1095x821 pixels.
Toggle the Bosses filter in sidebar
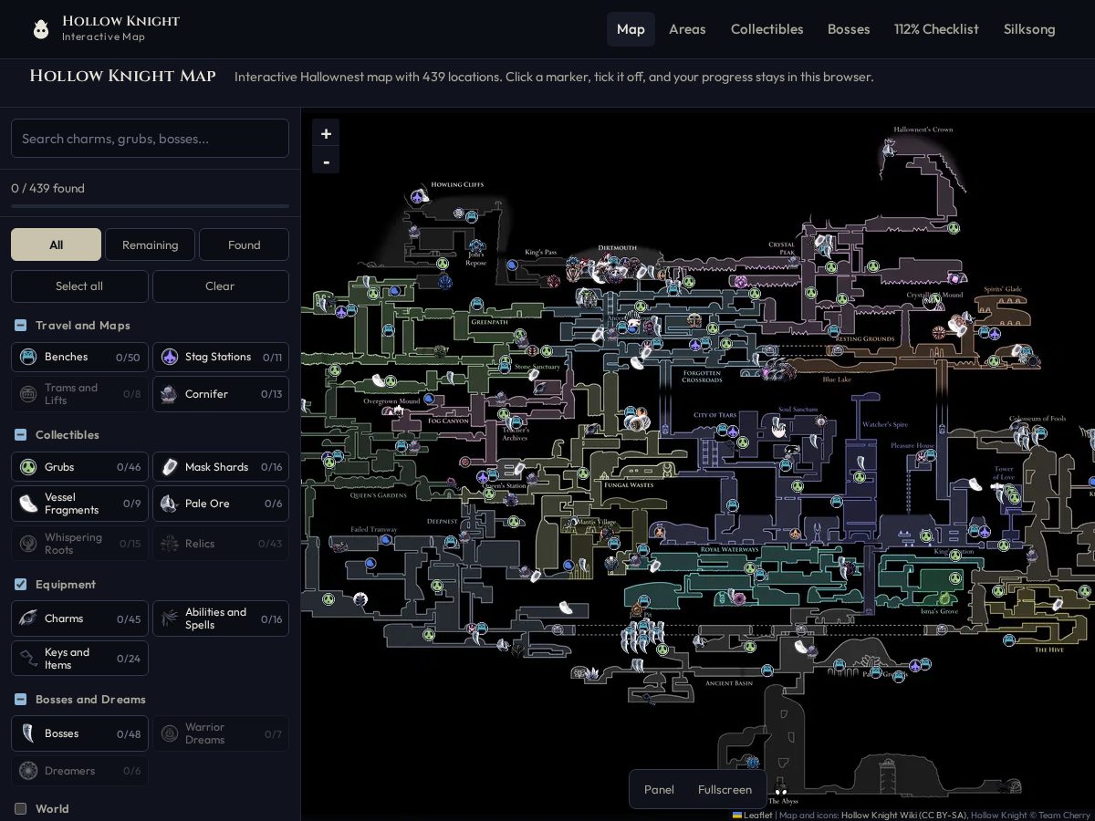click(79, 733)
